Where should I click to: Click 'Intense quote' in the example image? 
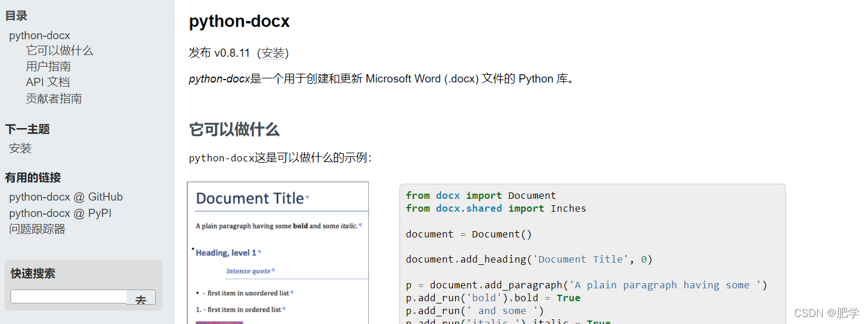(x=248, y=271)
